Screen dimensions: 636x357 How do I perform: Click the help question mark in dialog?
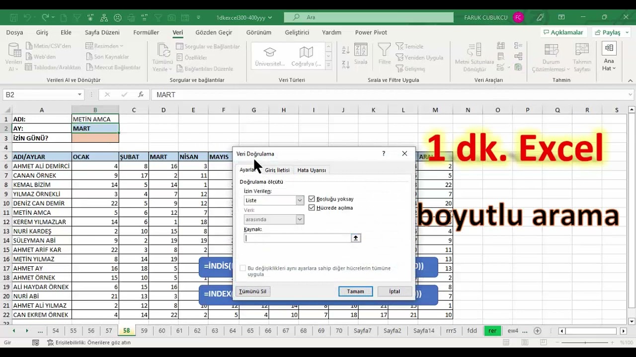point(384,154)
